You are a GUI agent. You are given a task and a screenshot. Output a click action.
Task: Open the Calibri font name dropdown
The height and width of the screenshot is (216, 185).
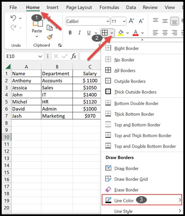click(x=108, y=21)
